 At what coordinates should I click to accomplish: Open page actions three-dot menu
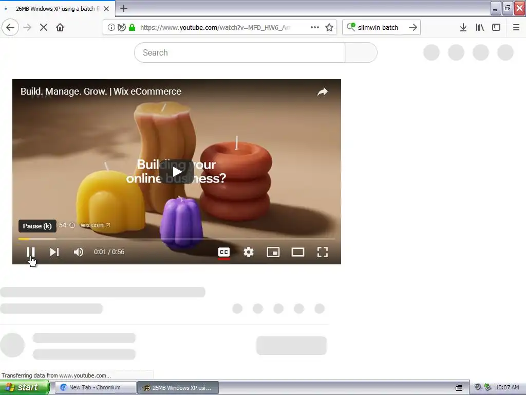point(315,27)
